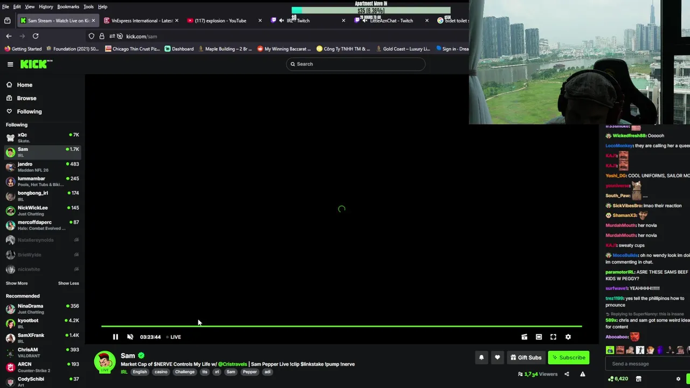Viewport: 690px width, 388px height.
Task: Expand following list with Show More
Action: tap(17, 283)
